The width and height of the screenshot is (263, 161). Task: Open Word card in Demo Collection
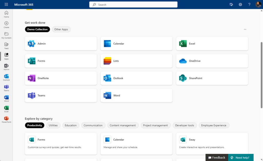tap(136, 95)
